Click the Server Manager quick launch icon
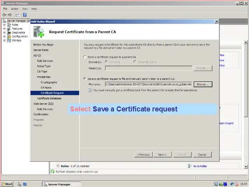249x187 pixels. tap(19, 184)
